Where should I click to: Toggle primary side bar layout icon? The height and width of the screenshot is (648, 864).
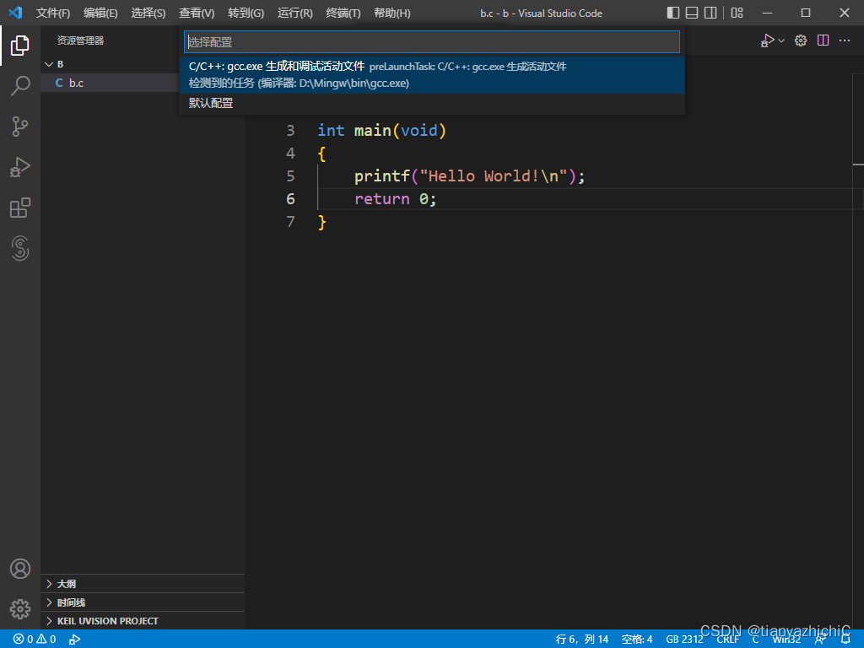(x=672, y=13)
